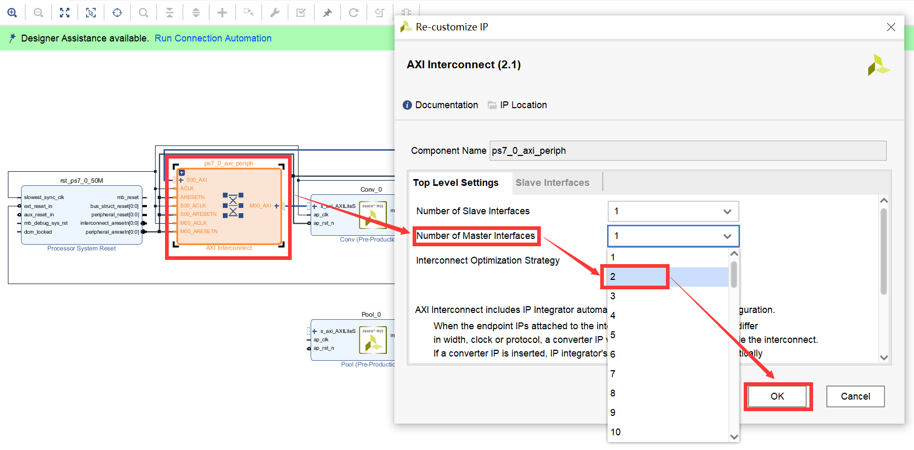This screenshot has width=914, height=450.
Task: Click the Zoom In toolbar icon
Action: [12, 13]
